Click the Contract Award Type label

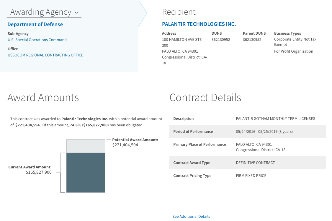(x=192, y=163)
